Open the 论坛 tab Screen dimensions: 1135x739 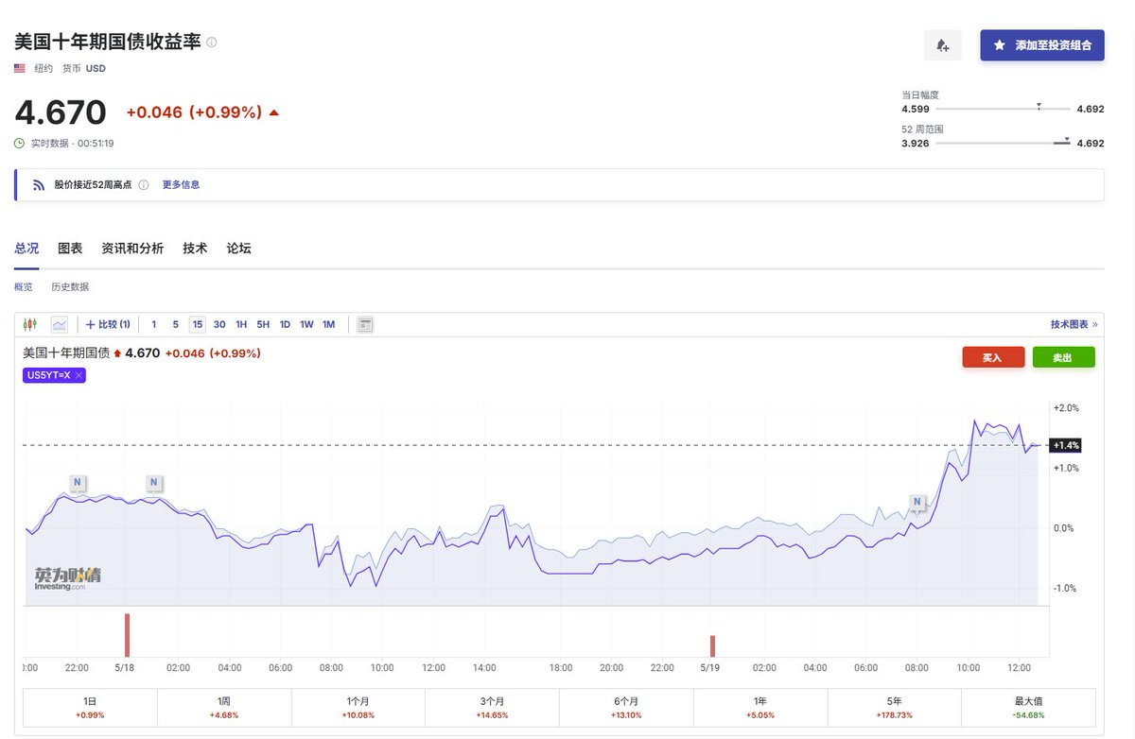pos(239,249)
